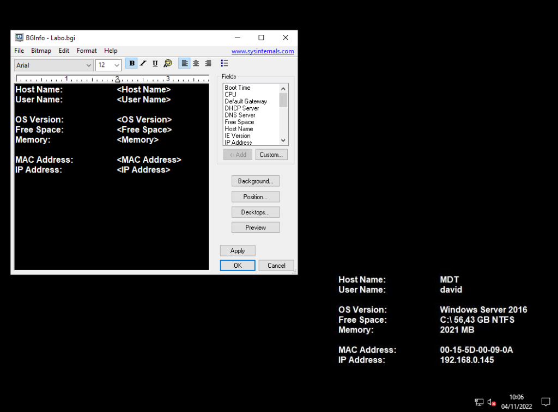
Task: Click <User Name> placeholder in editor
Action: (x=144, y=100)
